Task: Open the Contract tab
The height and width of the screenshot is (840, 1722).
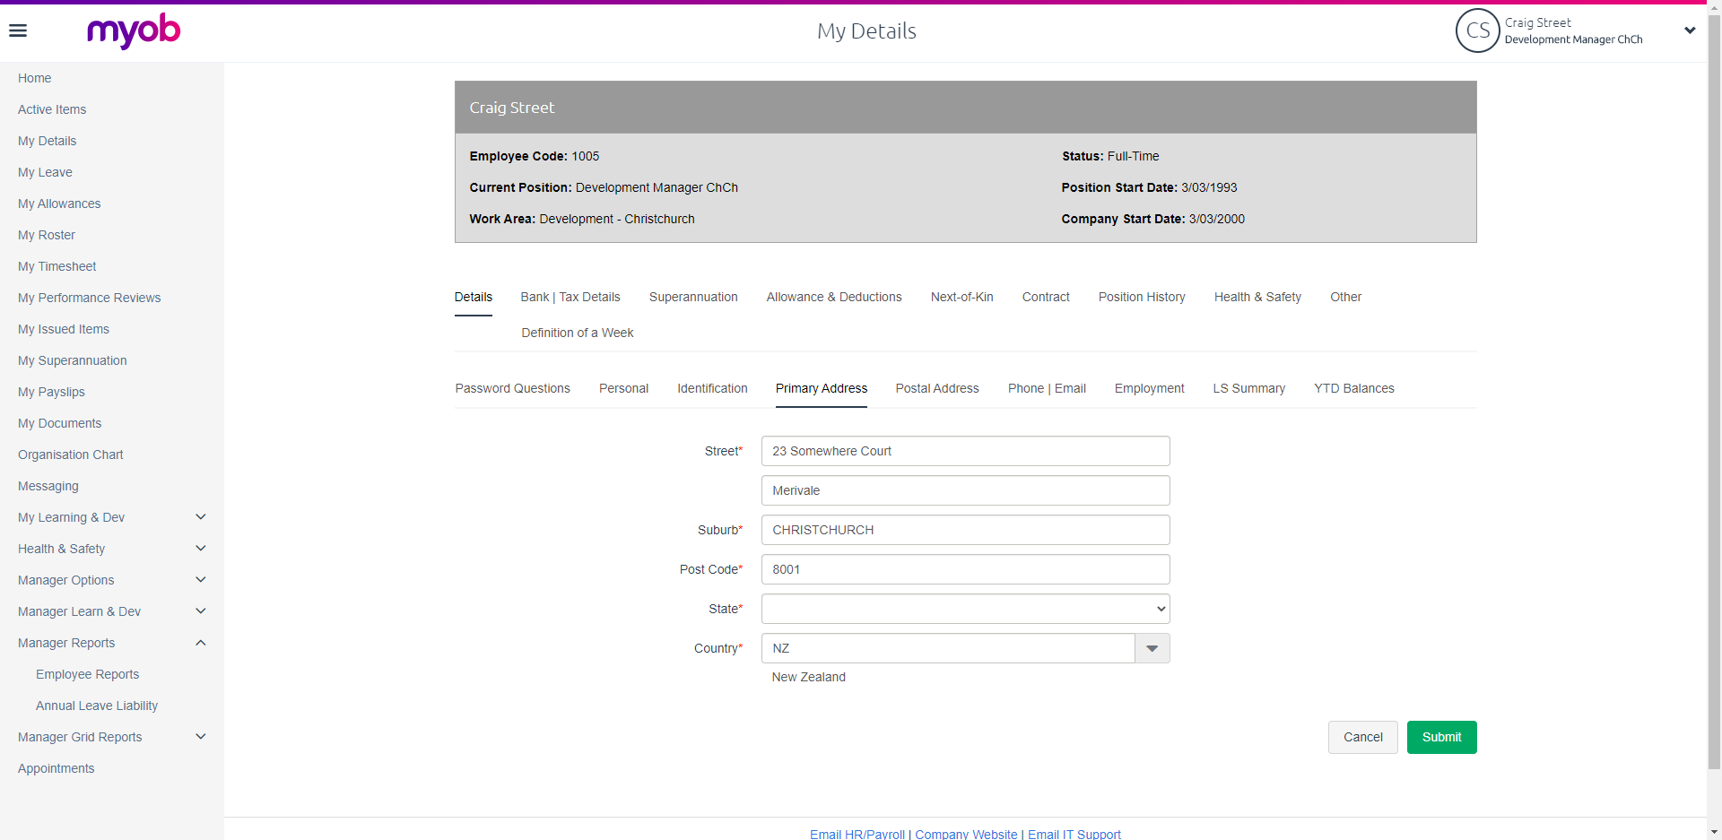Action: [x=1046, y=297]
